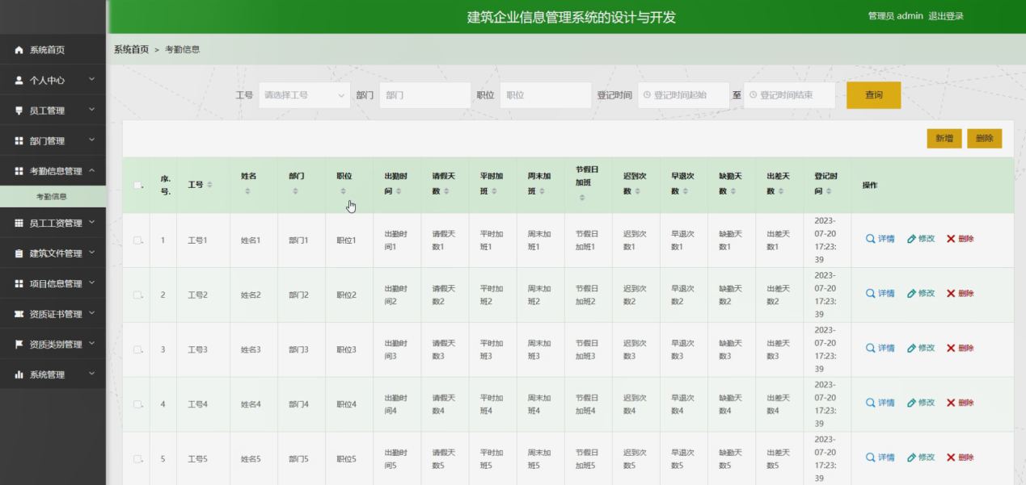The height and width of the screenshot is (485, 1026).
Task: Click 删除 for row 工号1
Action: 960,239
